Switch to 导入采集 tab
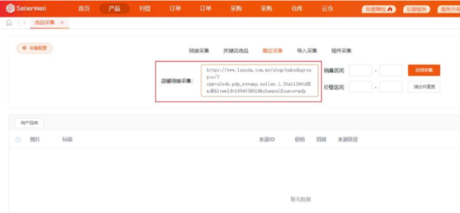This screenshot has height=213, width=460. tap(307, 51)
